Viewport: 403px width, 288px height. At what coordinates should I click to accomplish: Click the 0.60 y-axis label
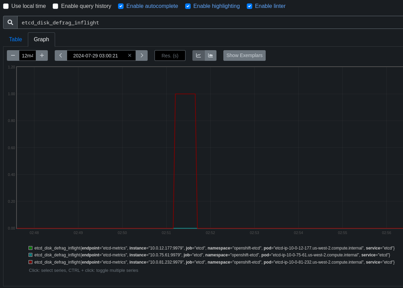pyautogui.click(x=12, y=148)
